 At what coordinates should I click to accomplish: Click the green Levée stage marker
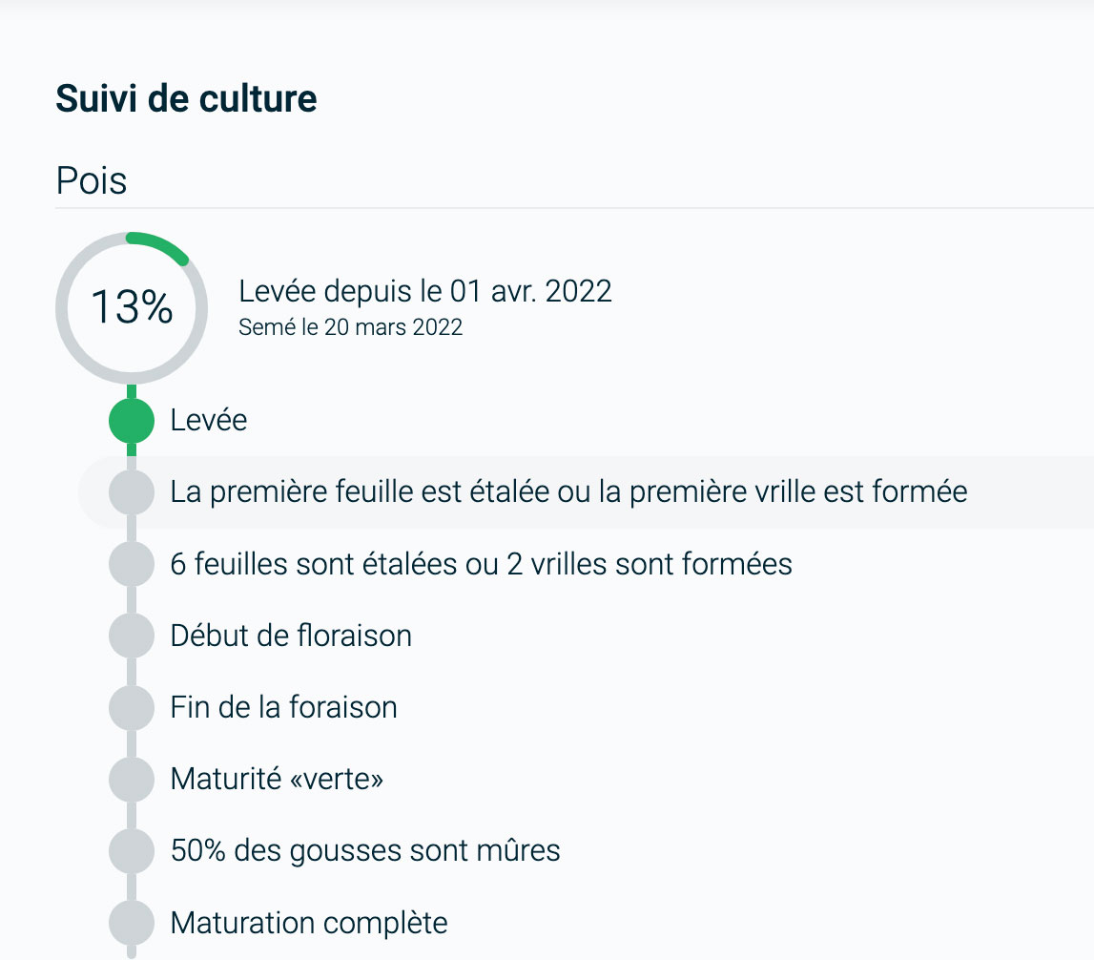point(132,421)
